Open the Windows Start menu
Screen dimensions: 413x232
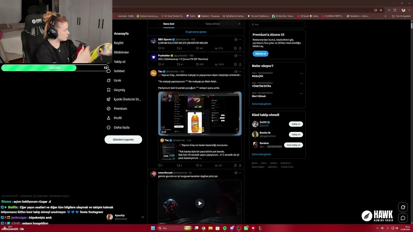[153, 228]
